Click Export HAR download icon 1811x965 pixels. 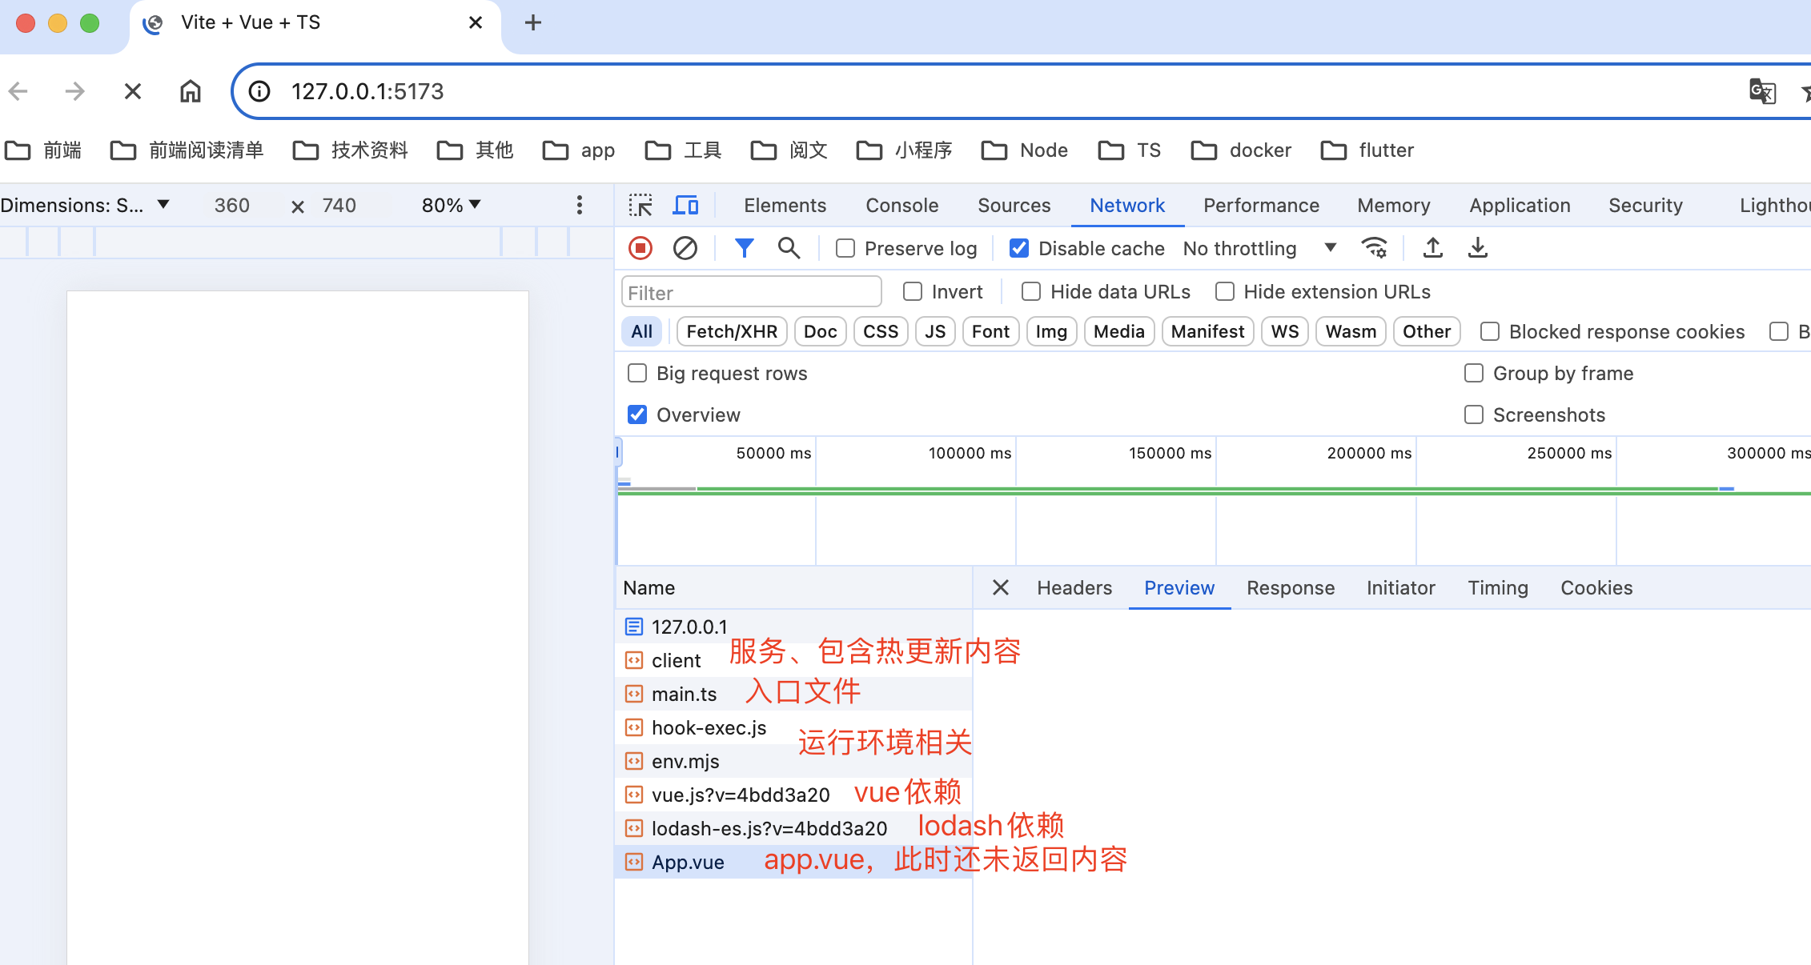click(x=1477, y=248)
